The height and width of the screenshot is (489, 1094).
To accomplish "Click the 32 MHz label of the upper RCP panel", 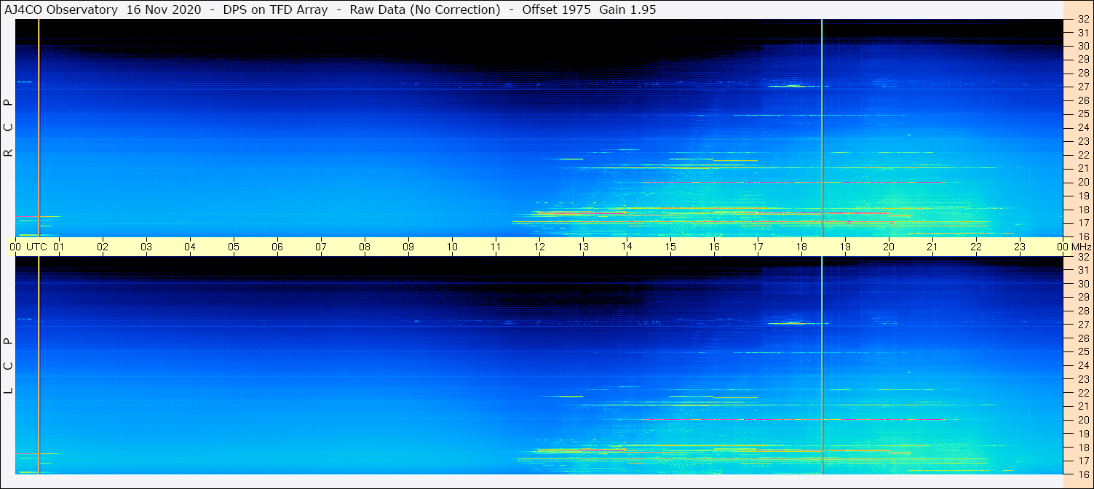I will (x=1082, y=20).
